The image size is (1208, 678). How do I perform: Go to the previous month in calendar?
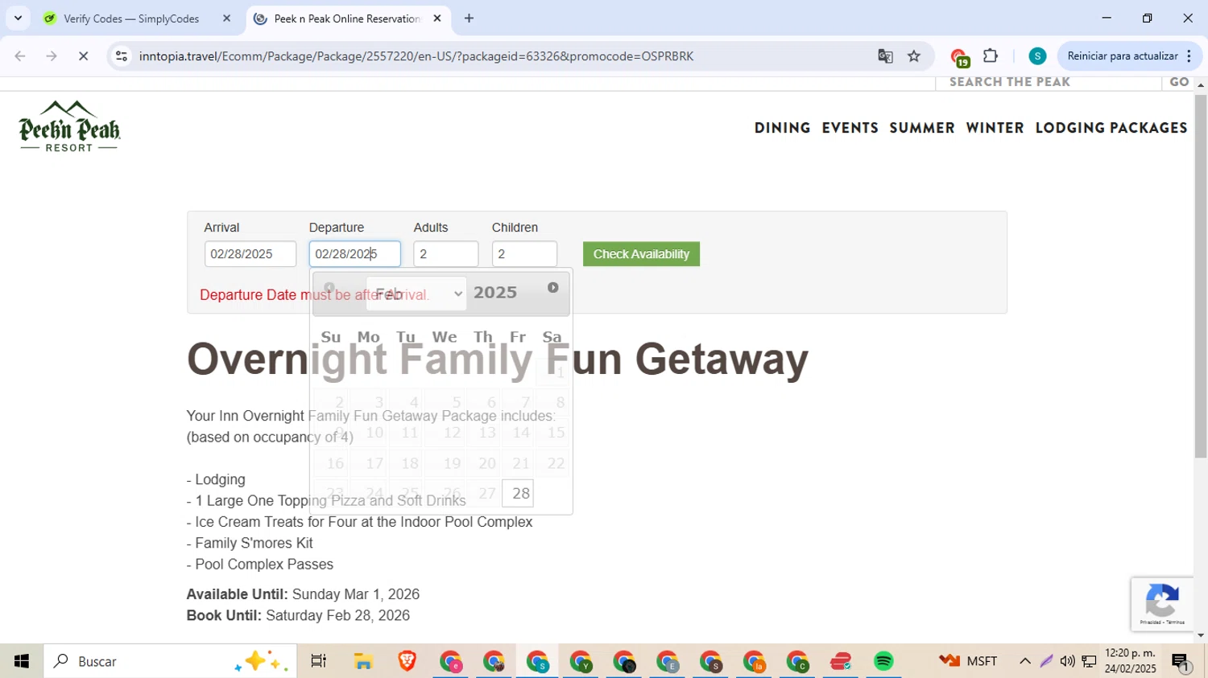click(329, 288)
